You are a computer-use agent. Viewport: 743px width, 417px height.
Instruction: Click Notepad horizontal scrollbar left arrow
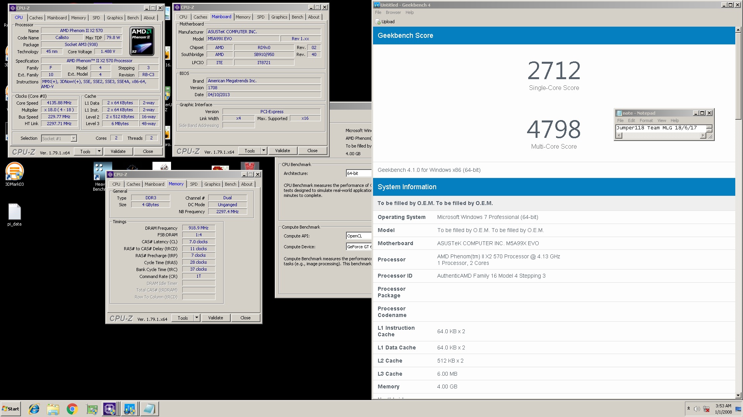click(619, 136)
